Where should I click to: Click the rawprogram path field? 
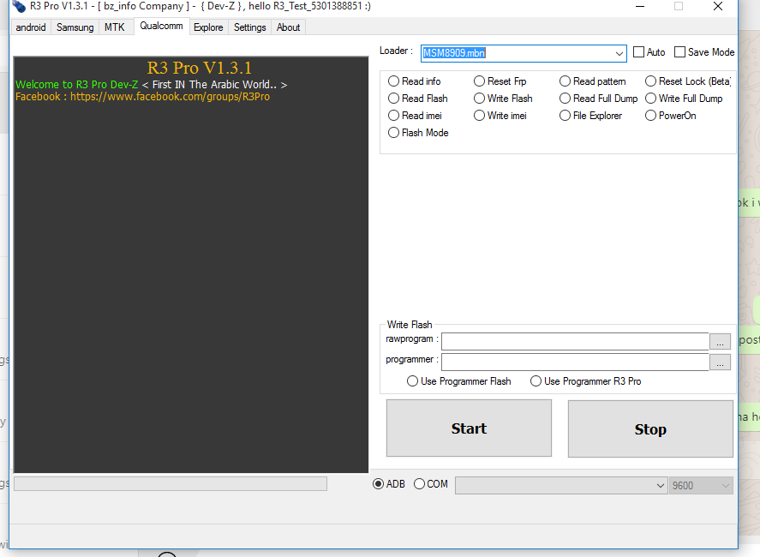click(575, 341)
